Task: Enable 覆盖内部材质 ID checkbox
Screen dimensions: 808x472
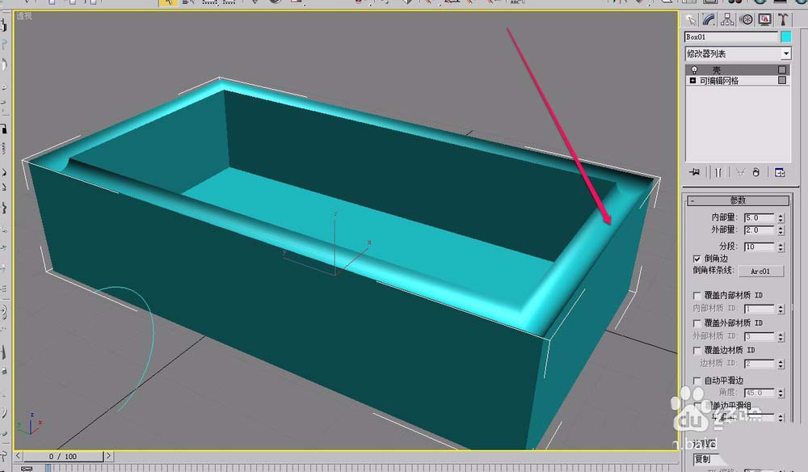Action: click(696, 295)
